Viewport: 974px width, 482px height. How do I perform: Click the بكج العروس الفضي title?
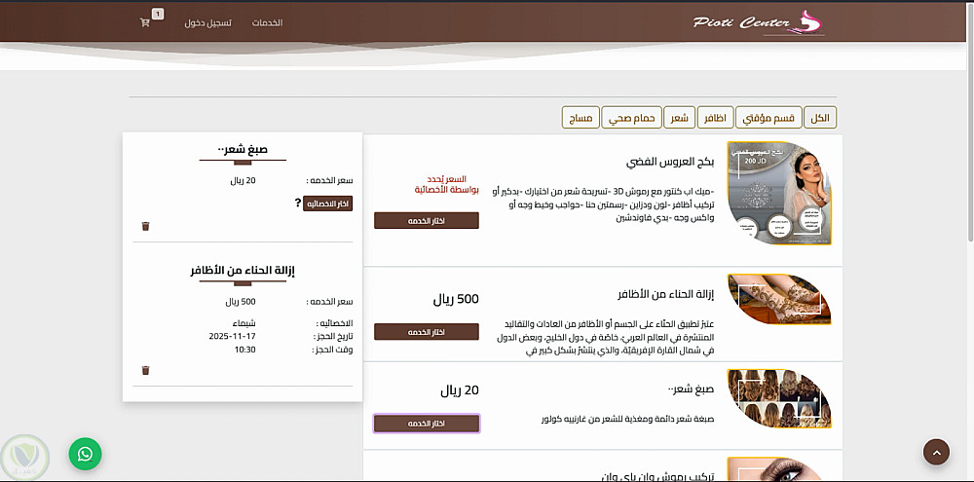(x=670, y=162)
